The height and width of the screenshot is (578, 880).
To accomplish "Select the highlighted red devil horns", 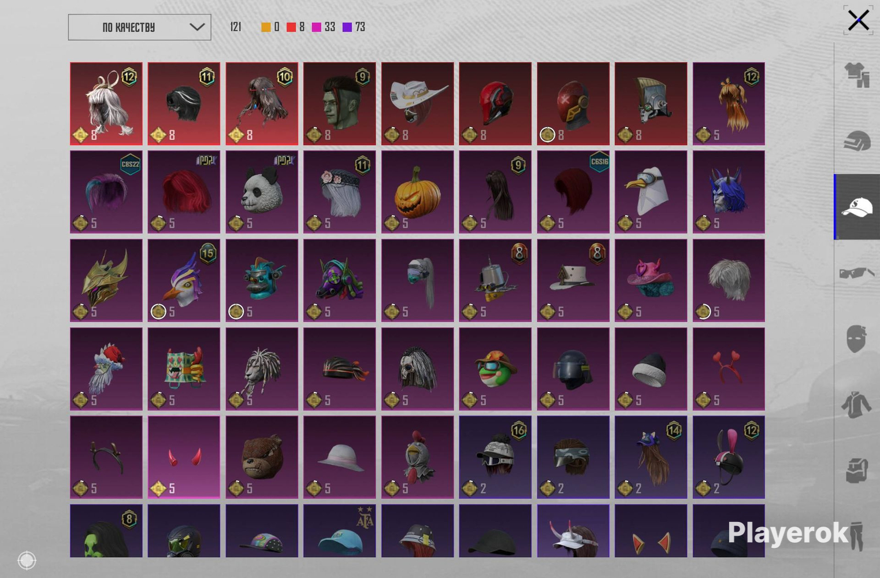I will click(184, 457).
